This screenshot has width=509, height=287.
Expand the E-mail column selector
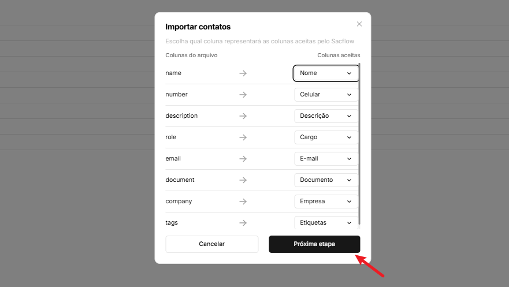click(x=326, y=158)
